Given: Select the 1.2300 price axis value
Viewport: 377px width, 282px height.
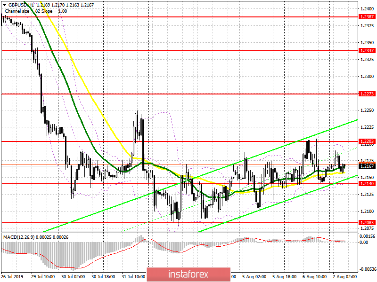Looking at the screenshot, I should click(367, 77).
